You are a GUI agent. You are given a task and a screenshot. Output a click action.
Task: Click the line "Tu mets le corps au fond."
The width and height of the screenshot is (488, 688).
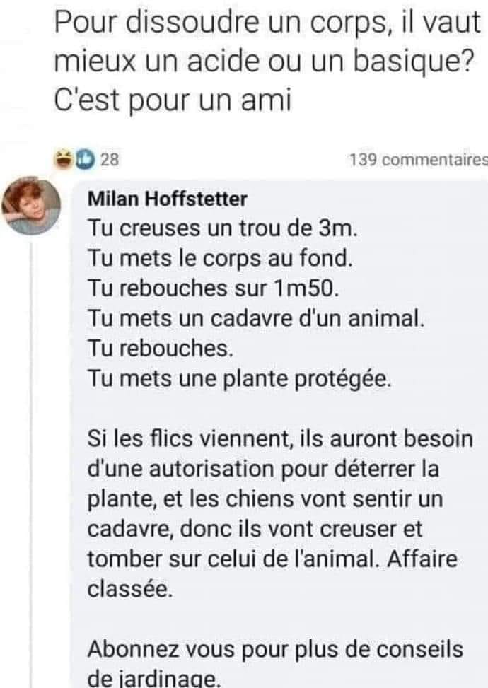pos(219,258)
